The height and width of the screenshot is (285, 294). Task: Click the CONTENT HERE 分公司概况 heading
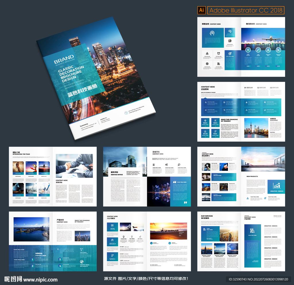(112, 217)
